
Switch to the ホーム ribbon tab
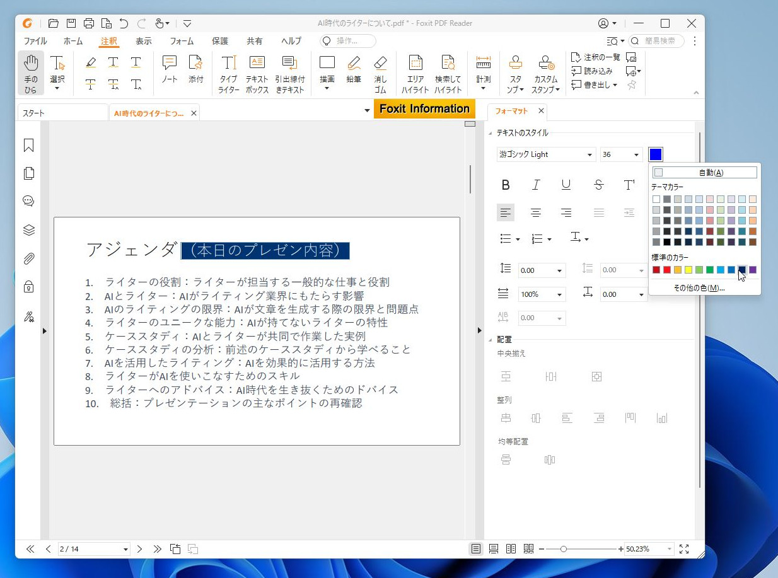[x=73, y=41]
